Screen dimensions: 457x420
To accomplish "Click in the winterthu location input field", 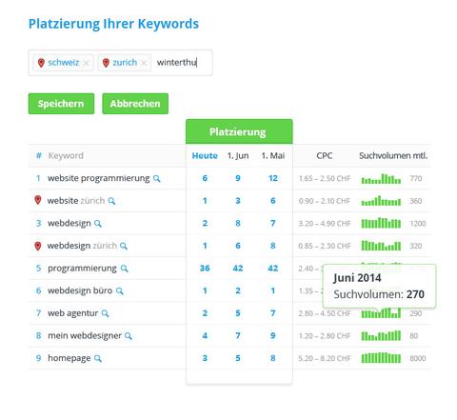I will (182, 63).
